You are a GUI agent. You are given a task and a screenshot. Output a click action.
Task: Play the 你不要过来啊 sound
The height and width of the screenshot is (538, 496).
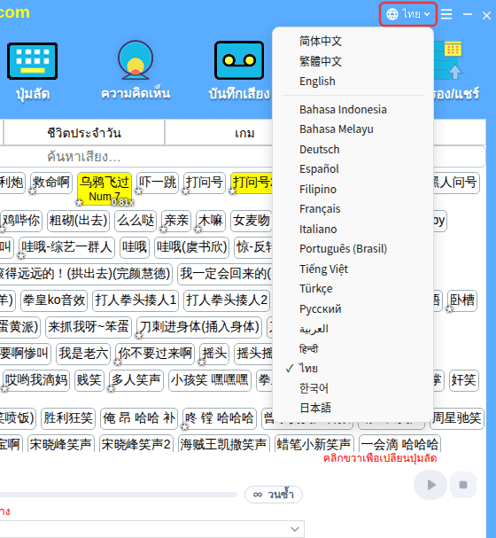coord(155,354)
